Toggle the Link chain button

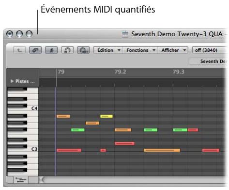click(35, 50)
